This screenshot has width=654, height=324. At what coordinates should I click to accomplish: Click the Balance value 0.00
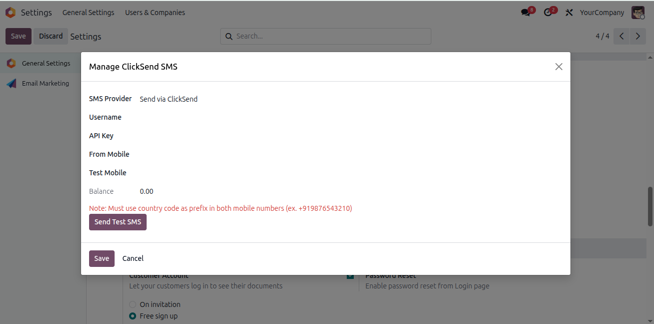point(147,191)
